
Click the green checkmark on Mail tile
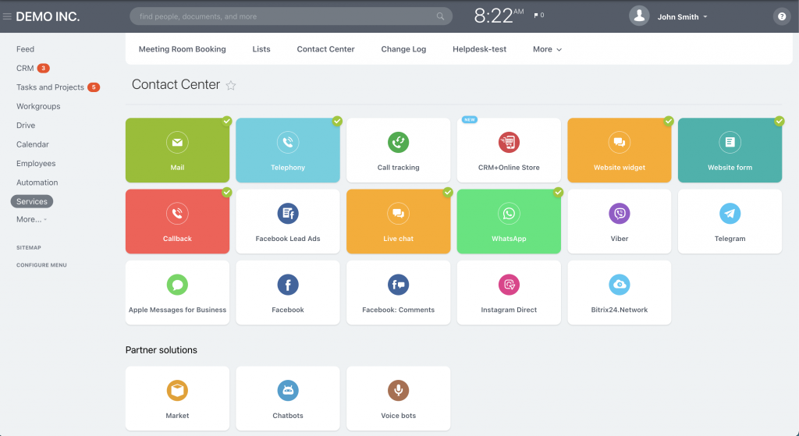(227, 121)
